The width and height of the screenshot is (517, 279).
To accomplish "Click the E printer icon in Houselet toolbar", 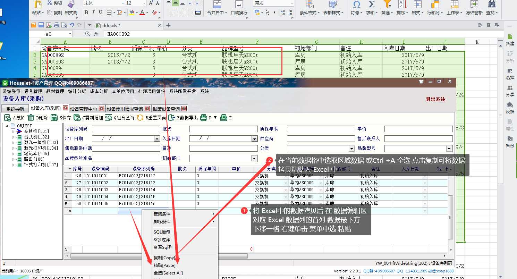I will [224, 118].
